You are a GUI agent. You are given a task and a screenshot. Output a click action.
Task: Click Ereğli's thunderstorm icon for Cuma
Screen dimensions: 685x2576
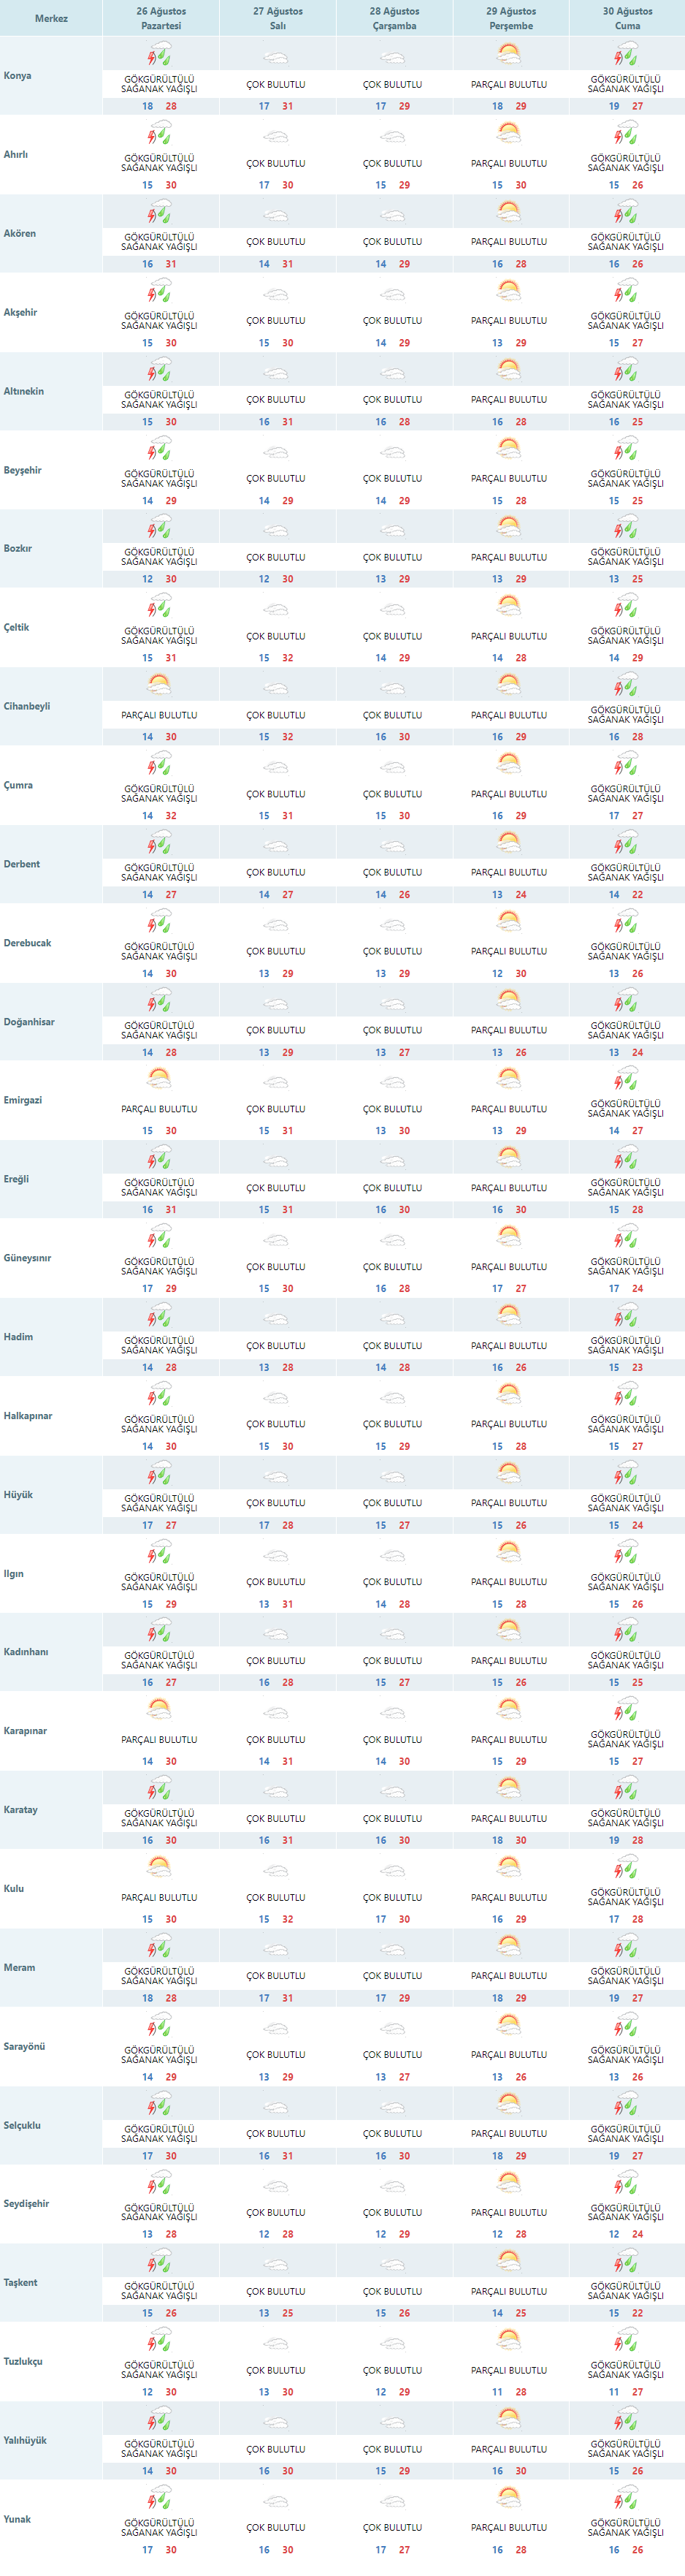point(626,1158)
